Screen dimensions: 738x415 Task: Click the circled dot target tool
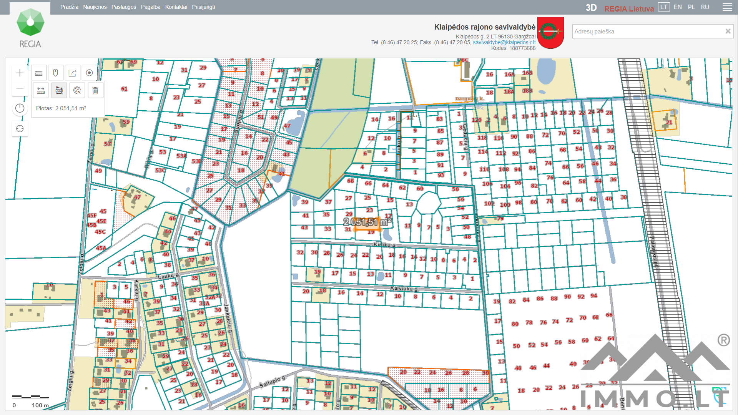[x=90, y=73]
